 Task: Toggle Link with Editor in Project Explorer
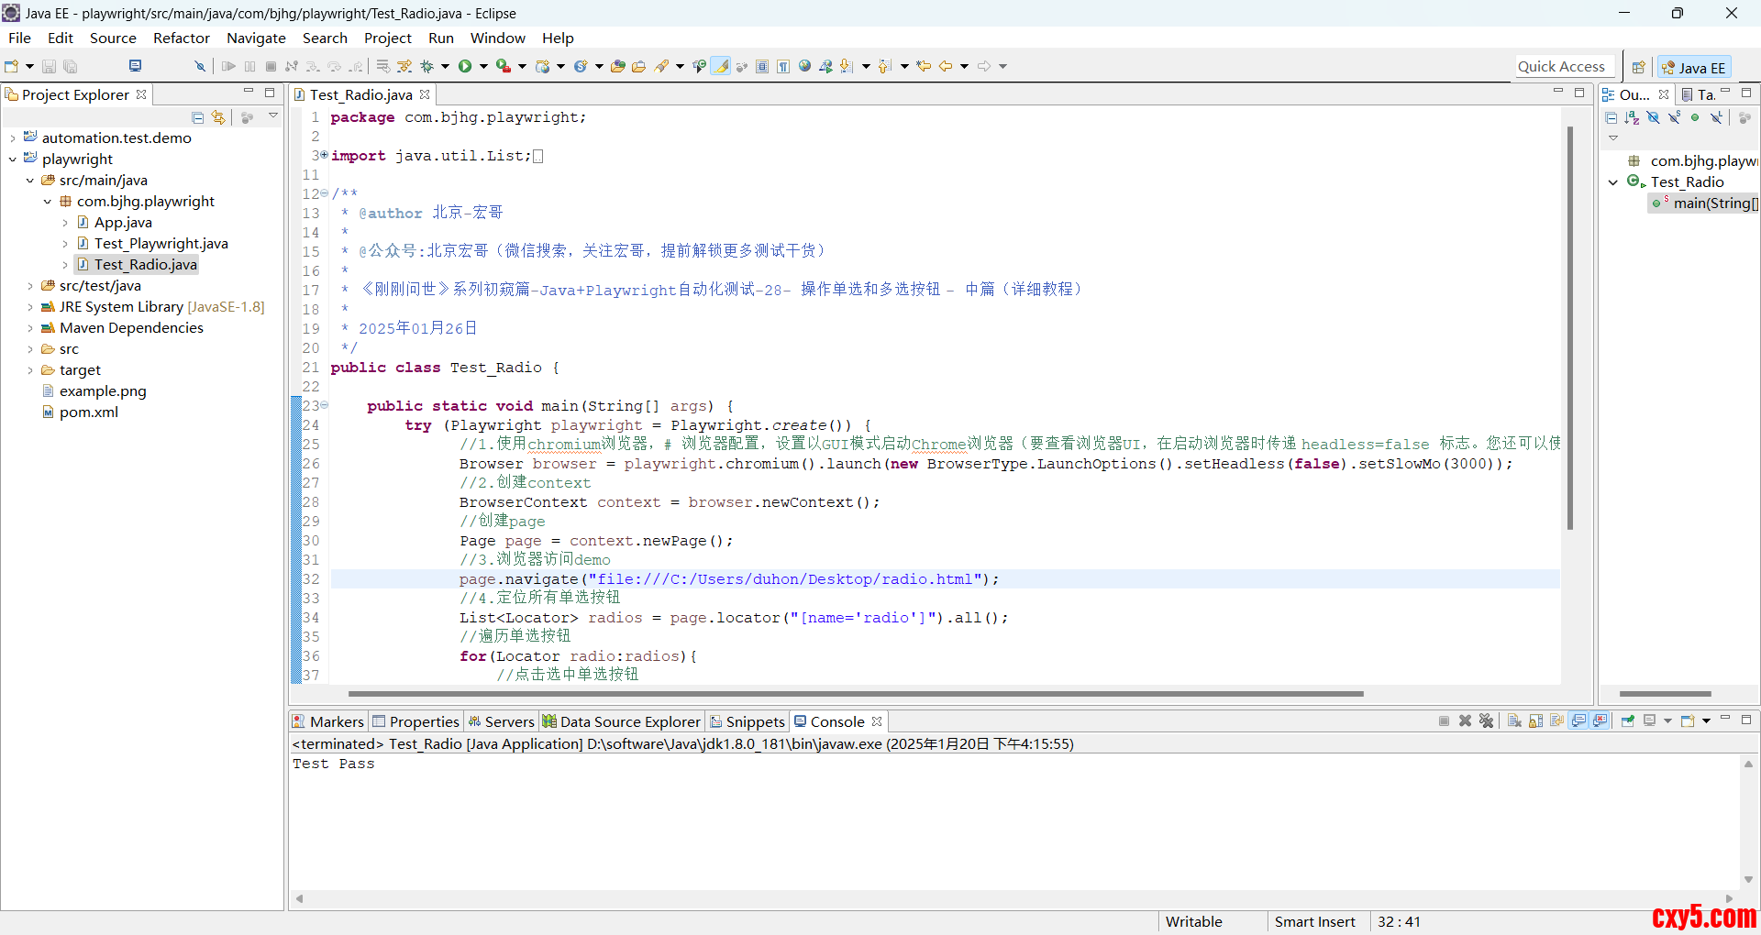pyautogui.click(x=218, y=117)
